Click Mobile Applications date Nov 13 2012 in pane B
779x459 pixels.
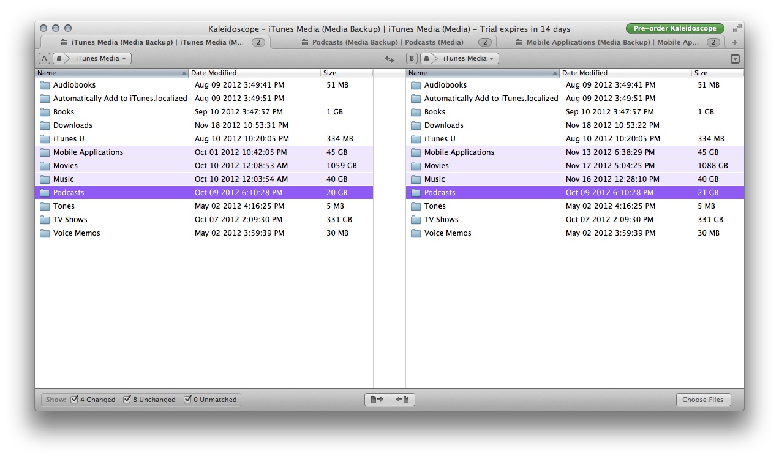tap(610, 152)
